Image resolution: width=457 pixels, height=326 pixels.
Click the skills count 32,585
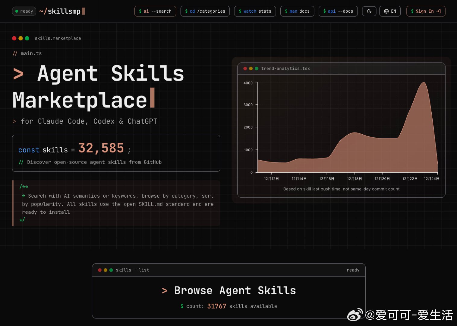coord(101,148)
